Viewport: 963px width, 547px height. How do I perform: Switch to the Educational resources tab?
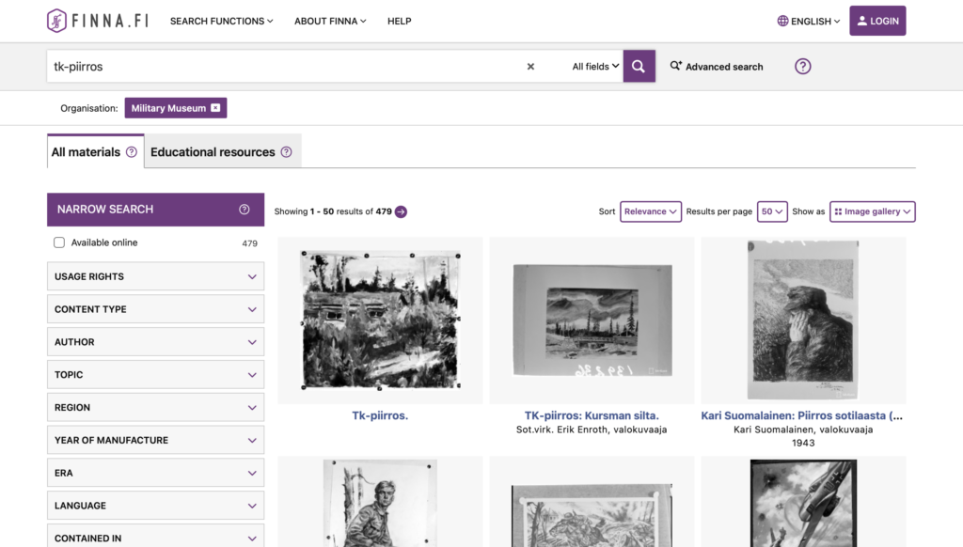[x=213, y=152]
